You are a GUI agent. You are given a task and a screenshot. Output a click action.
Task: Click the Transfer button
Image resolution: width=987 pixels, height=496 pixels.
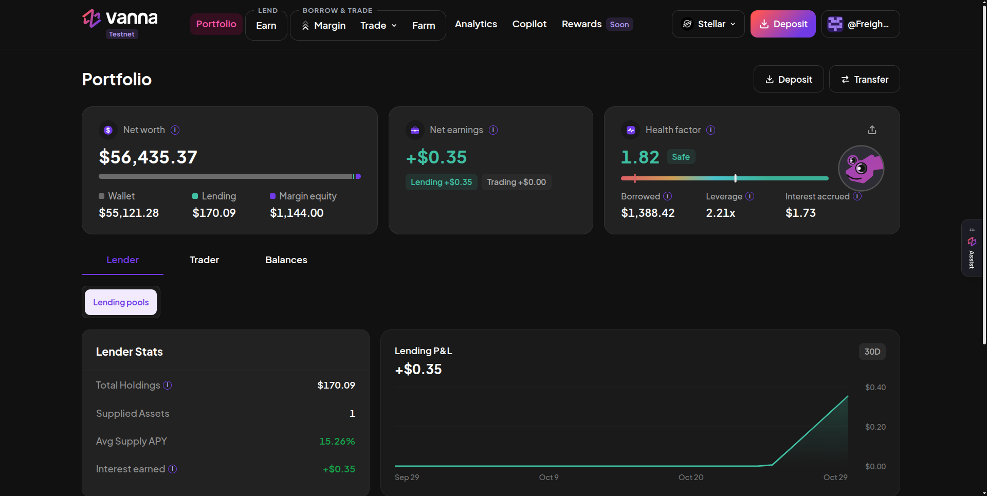pos(864,79)
